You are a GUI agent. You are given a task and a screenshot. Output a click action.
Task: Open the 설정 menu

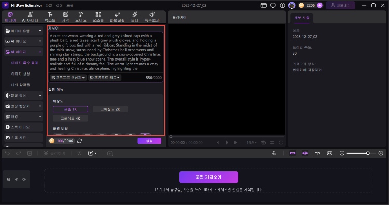[59, 5]
